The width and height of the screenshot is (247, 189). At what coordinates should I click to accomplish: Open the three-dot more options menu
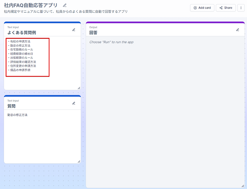click(241, 8)
